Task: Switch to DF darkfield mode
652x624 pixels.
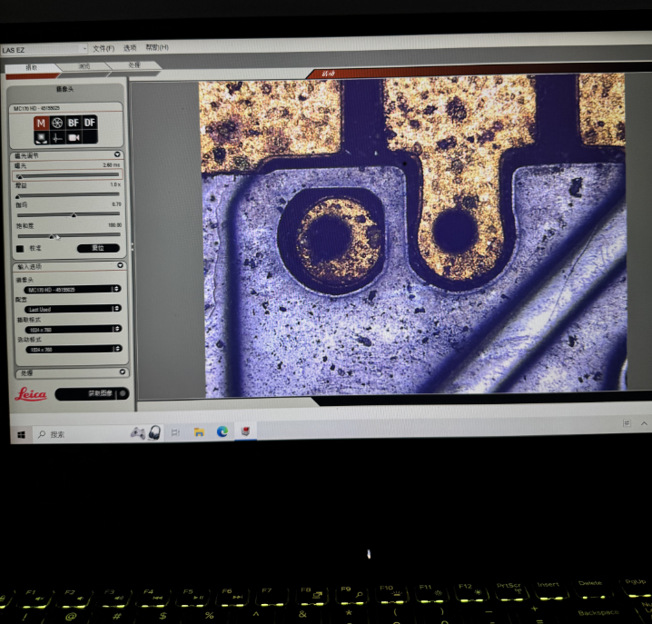Action: click(x=89, y=123)
